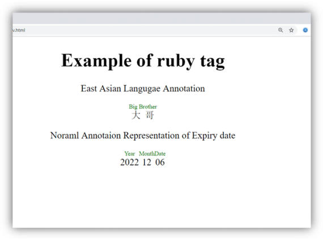Click the word 'tag' in the heading
The width and height of the screenshot is (323, 240).
(212, 61)
